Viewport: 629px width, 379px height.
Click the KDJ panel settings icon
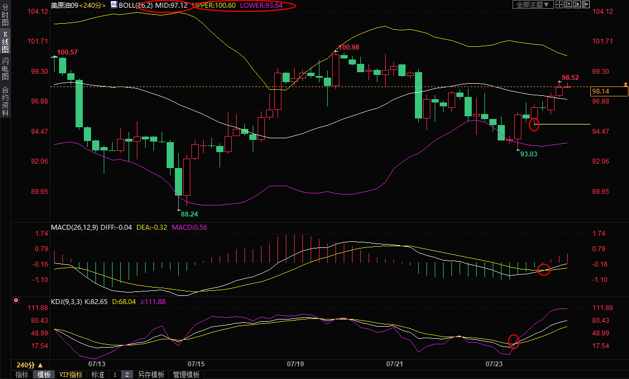(16, 301)
